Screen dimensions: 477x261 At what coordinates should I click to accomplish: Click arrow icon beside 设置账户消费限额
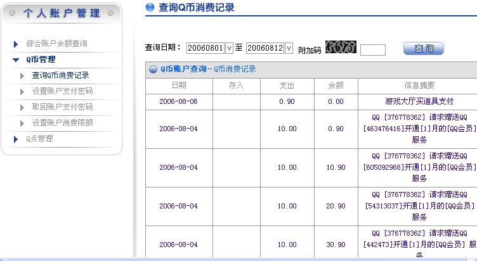[22, 124]
